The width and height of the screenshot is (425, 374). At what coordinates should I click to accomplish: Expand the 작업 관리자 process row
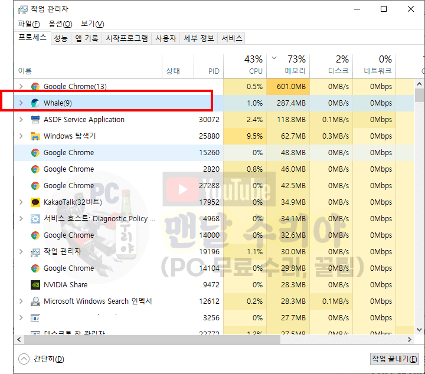click(21, 251)
